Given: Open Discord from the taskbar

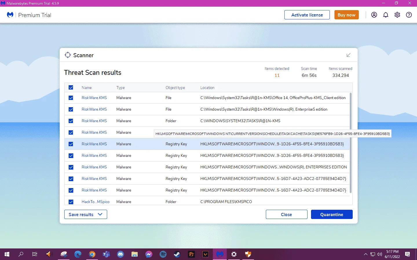Looking at the screenshot, I should click(120, 254).
